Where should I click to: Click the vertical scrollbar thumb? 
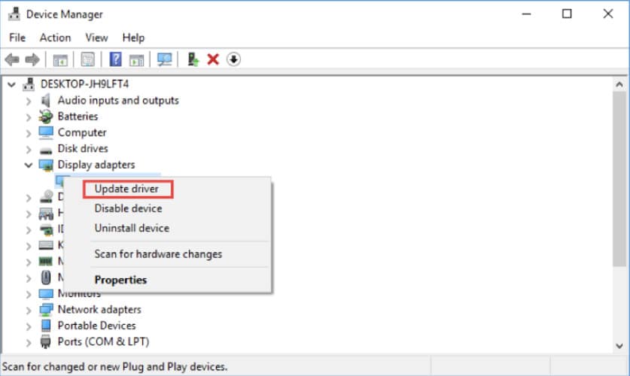click(619, 178)
